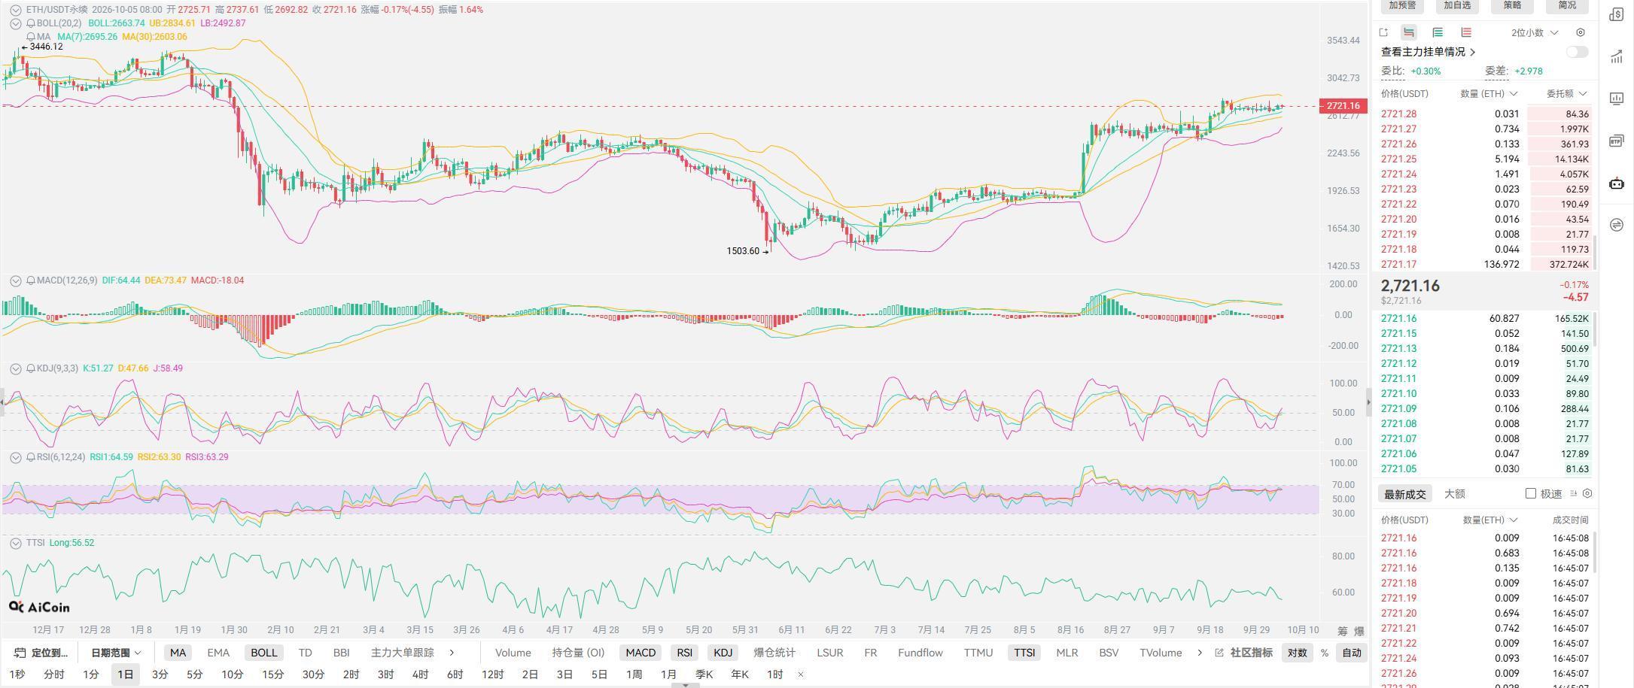The height and width of the screenshot is (688, 1634).
Task: Click the 定位到 locate-date calendar icon
Action: (x=20, y=653)
